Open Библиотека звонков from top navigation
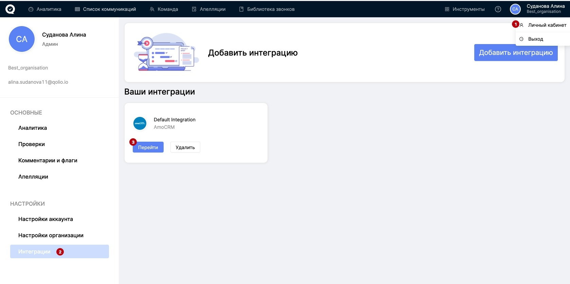The height and width of the screenshot is (284, 570). coord(267,9)
